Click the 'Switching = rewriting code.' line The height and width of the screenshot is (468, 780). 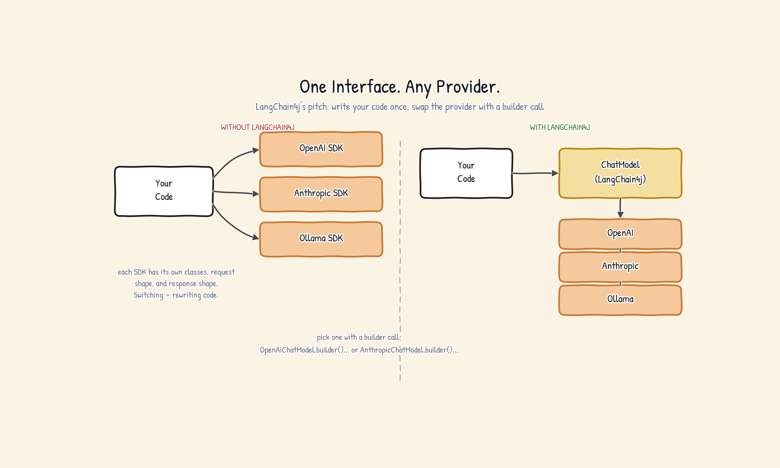pyautogui.click(x=176, y=295)
